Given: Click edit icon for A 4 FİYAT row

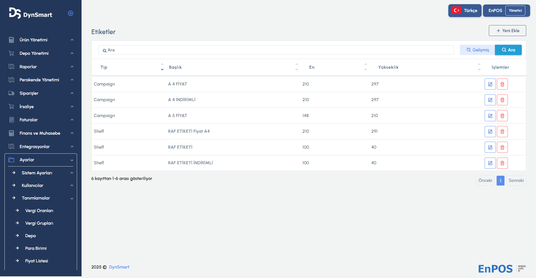Looking at the screenshot, I should point(490,84).
